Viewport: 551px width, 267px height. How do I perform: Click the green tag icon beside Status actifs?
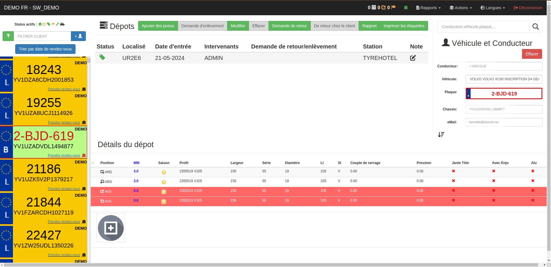[x=49, y=24]
